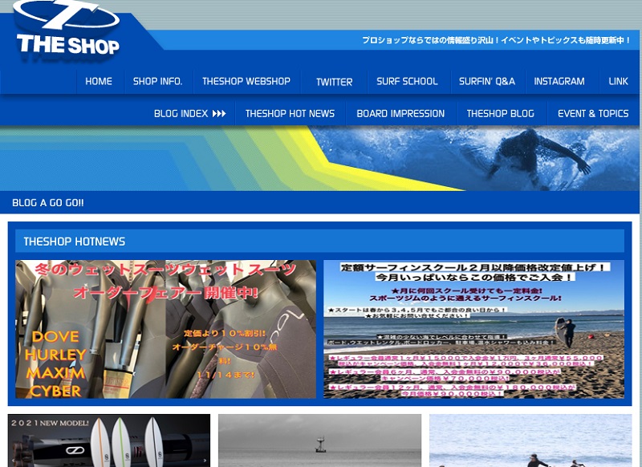642x467 pixels.
Task: Open the INSTAGRAM navigation link
Action: tap(559, 82)
